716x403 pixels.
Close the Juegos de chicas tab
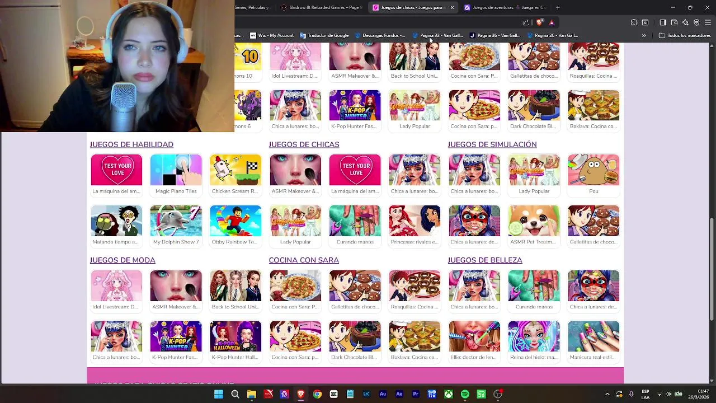click(452, 7)
